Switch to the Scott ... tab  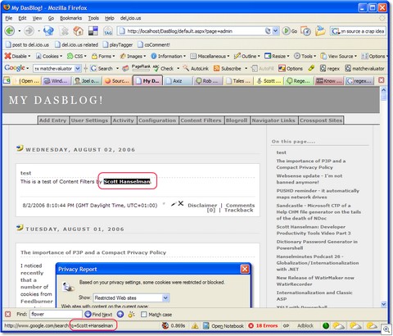coord(269,81)
